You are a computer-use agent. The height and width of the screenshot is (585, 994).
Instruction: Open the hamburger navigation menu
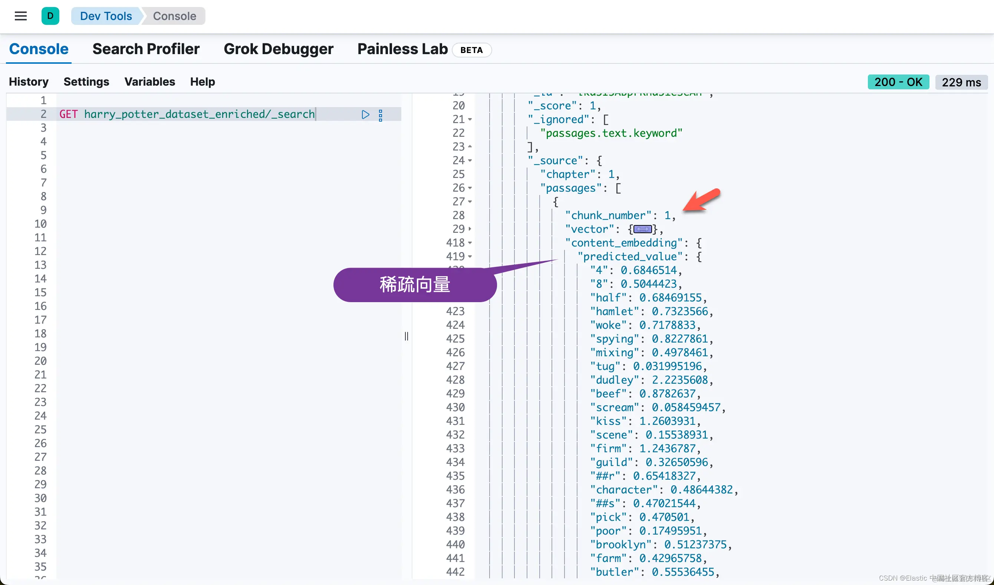point(20,16)
